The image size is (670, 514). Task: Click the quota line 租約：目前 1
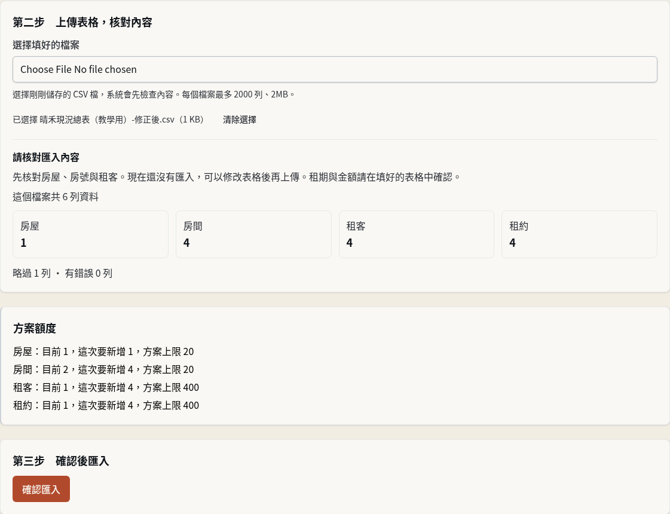(x=106, y=405)
